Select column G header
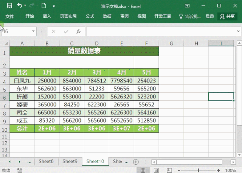Screen dimensions: 242x173 coord(171,44)
